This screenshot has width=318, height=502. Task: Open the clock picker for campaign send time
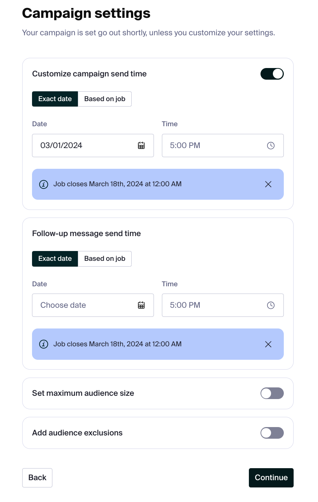271,145
